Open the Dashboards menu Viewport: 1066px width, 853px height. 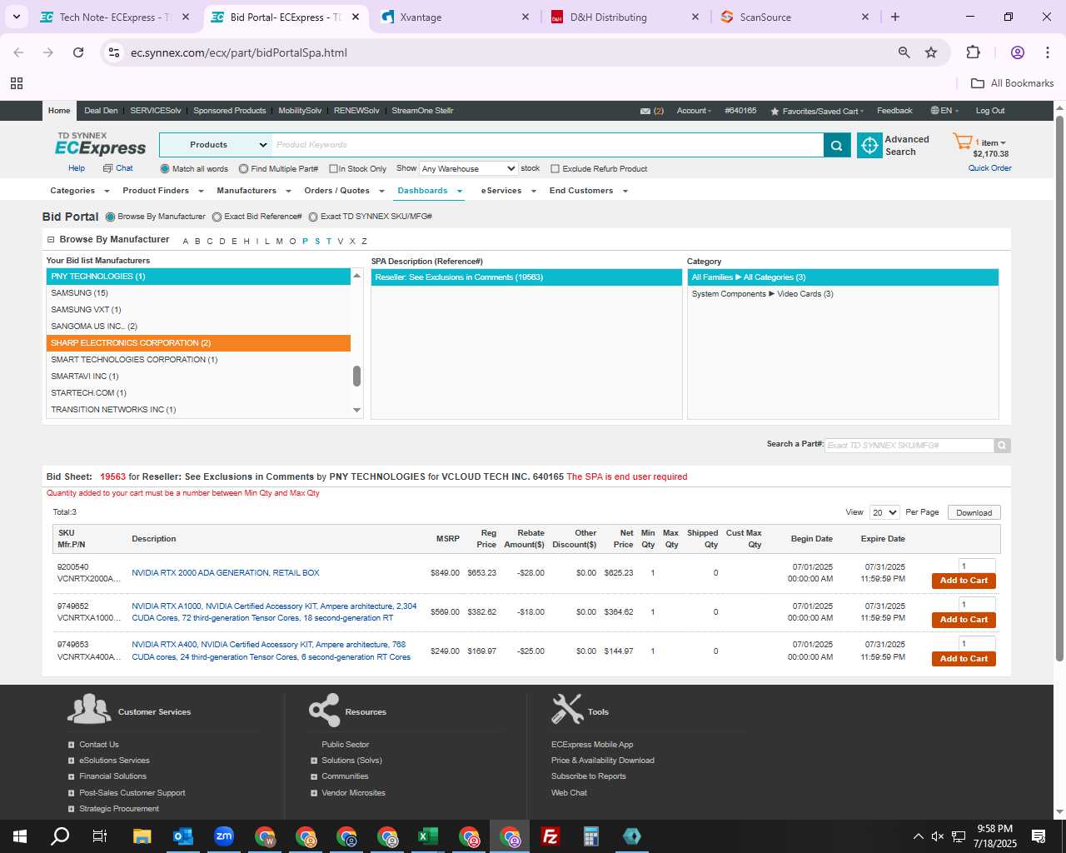point(430,191)
